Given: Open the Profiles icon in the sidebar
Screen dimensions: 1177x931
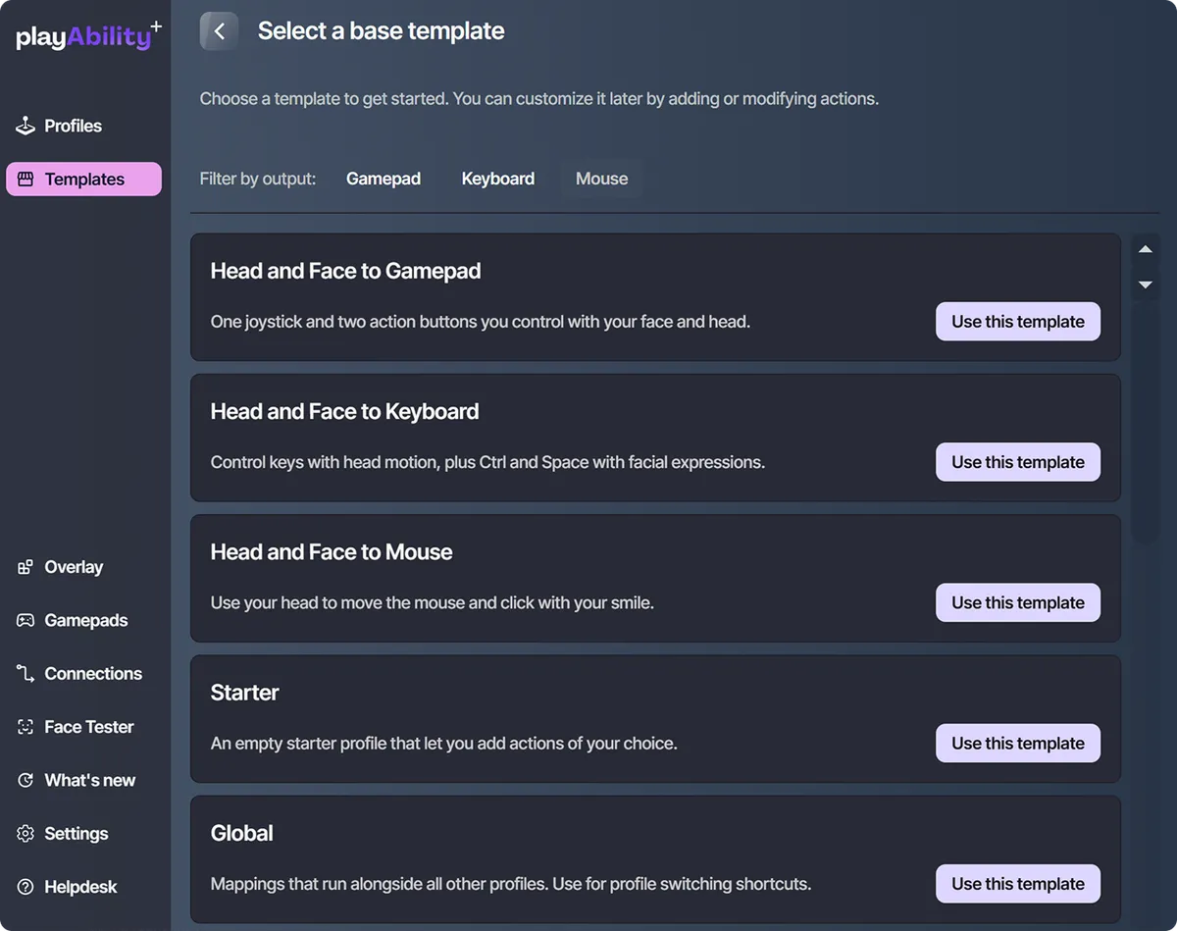Looking at the screenshot, I should pyautogui.click(x=25, y=126).
